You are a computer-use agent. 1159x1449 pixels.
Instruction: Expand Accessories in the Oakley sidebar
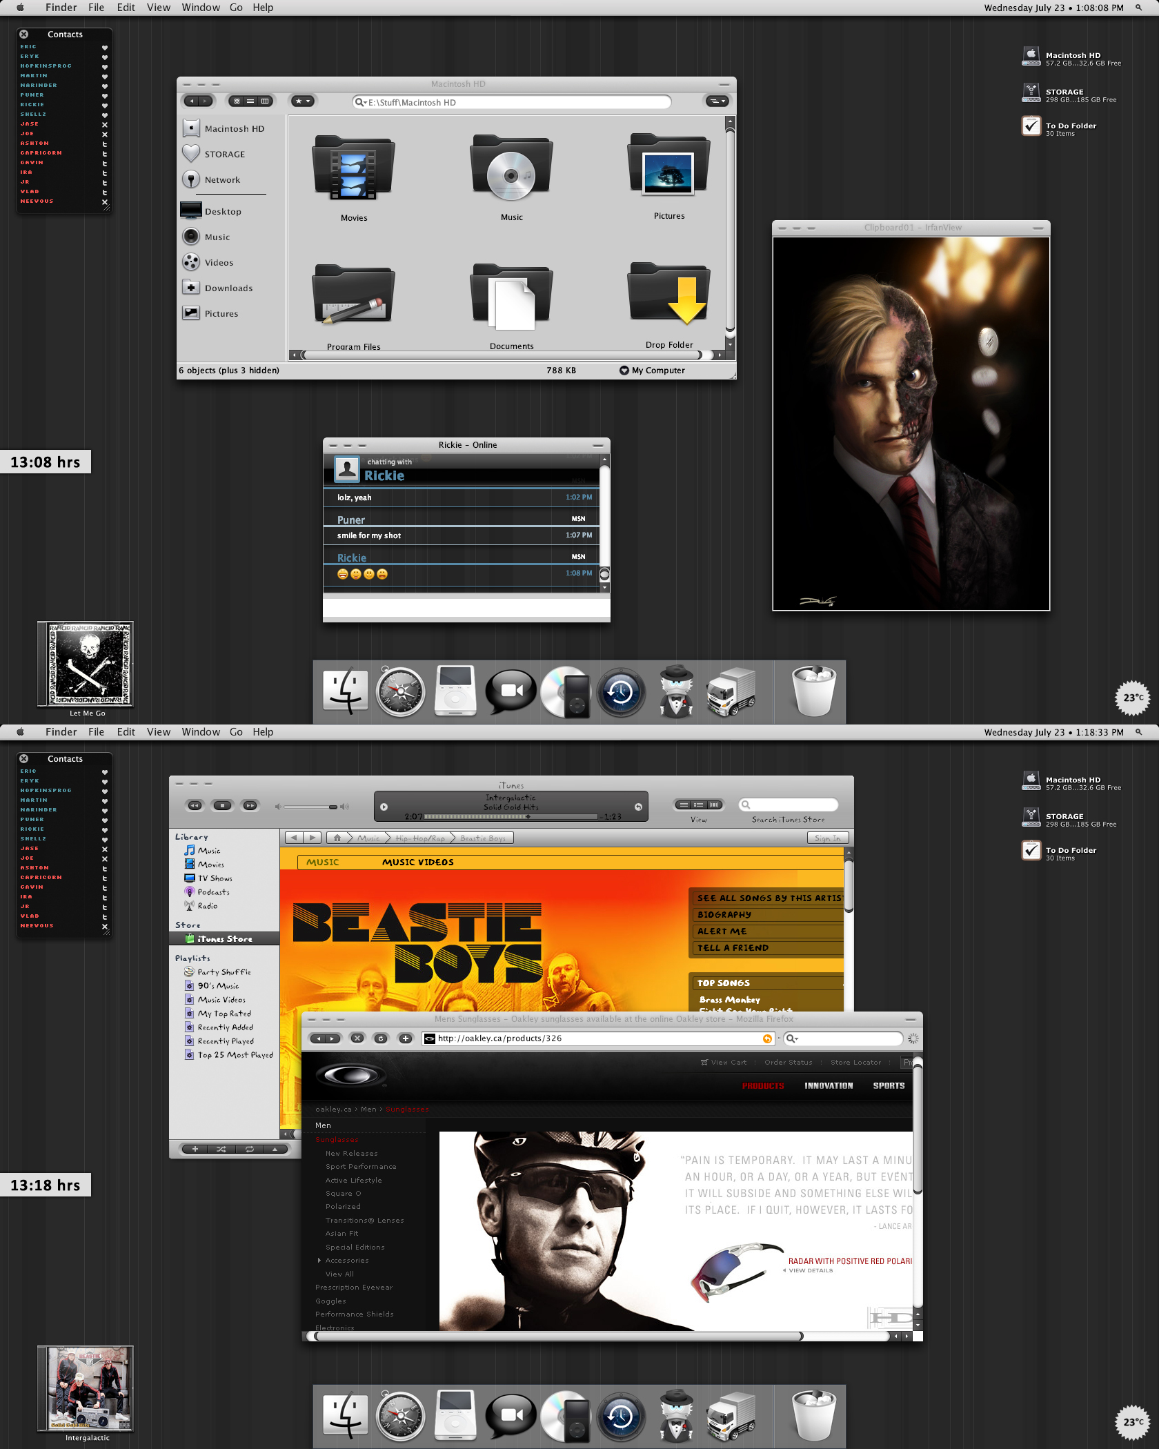click(319, 1261)
